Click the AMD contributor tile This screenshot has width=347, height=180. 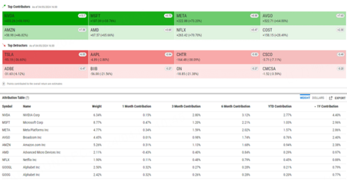click(x=132, y=33)
